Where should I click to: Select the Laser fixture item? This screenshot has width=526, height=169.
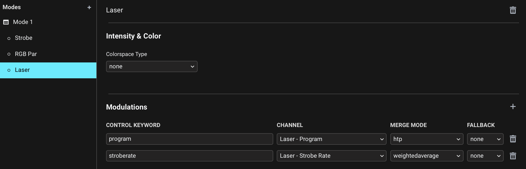(22, 70)
